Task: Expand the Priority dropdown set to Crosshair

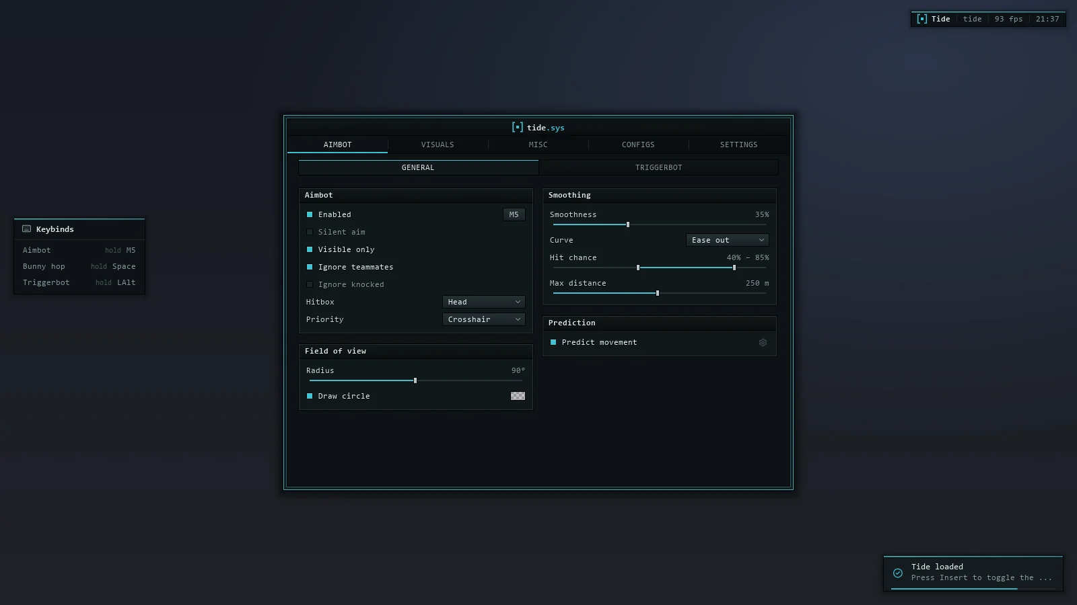Action: pos(484,319)
